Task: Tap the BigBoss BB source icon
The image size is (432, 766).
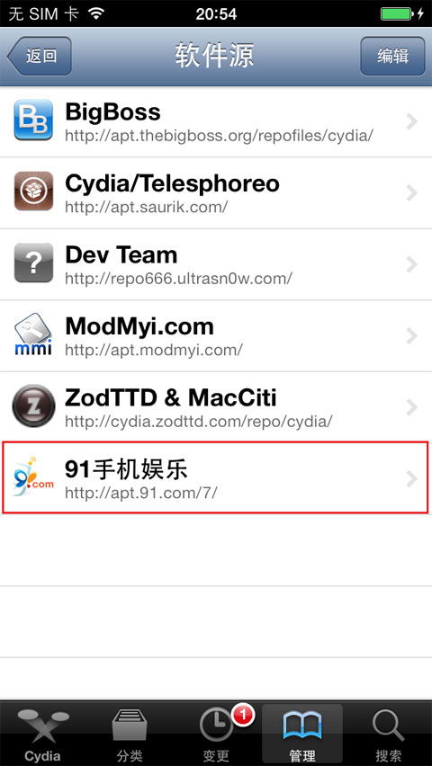Action: point(33,120)
